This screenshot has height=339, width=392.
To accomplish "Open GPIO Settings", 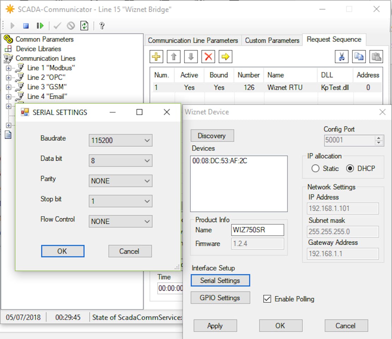I will click(x=220, y=298).
